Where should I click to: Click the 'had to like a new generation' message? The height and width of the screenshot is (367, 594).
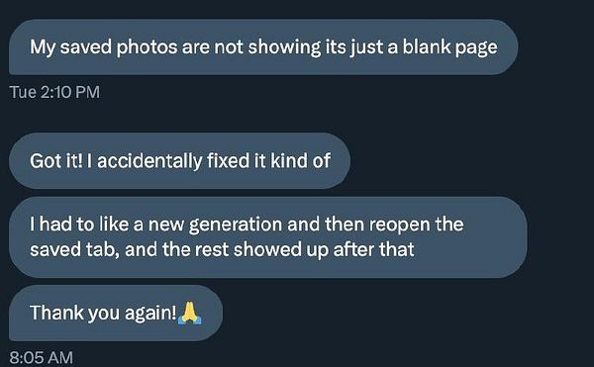tap(268, 237)
